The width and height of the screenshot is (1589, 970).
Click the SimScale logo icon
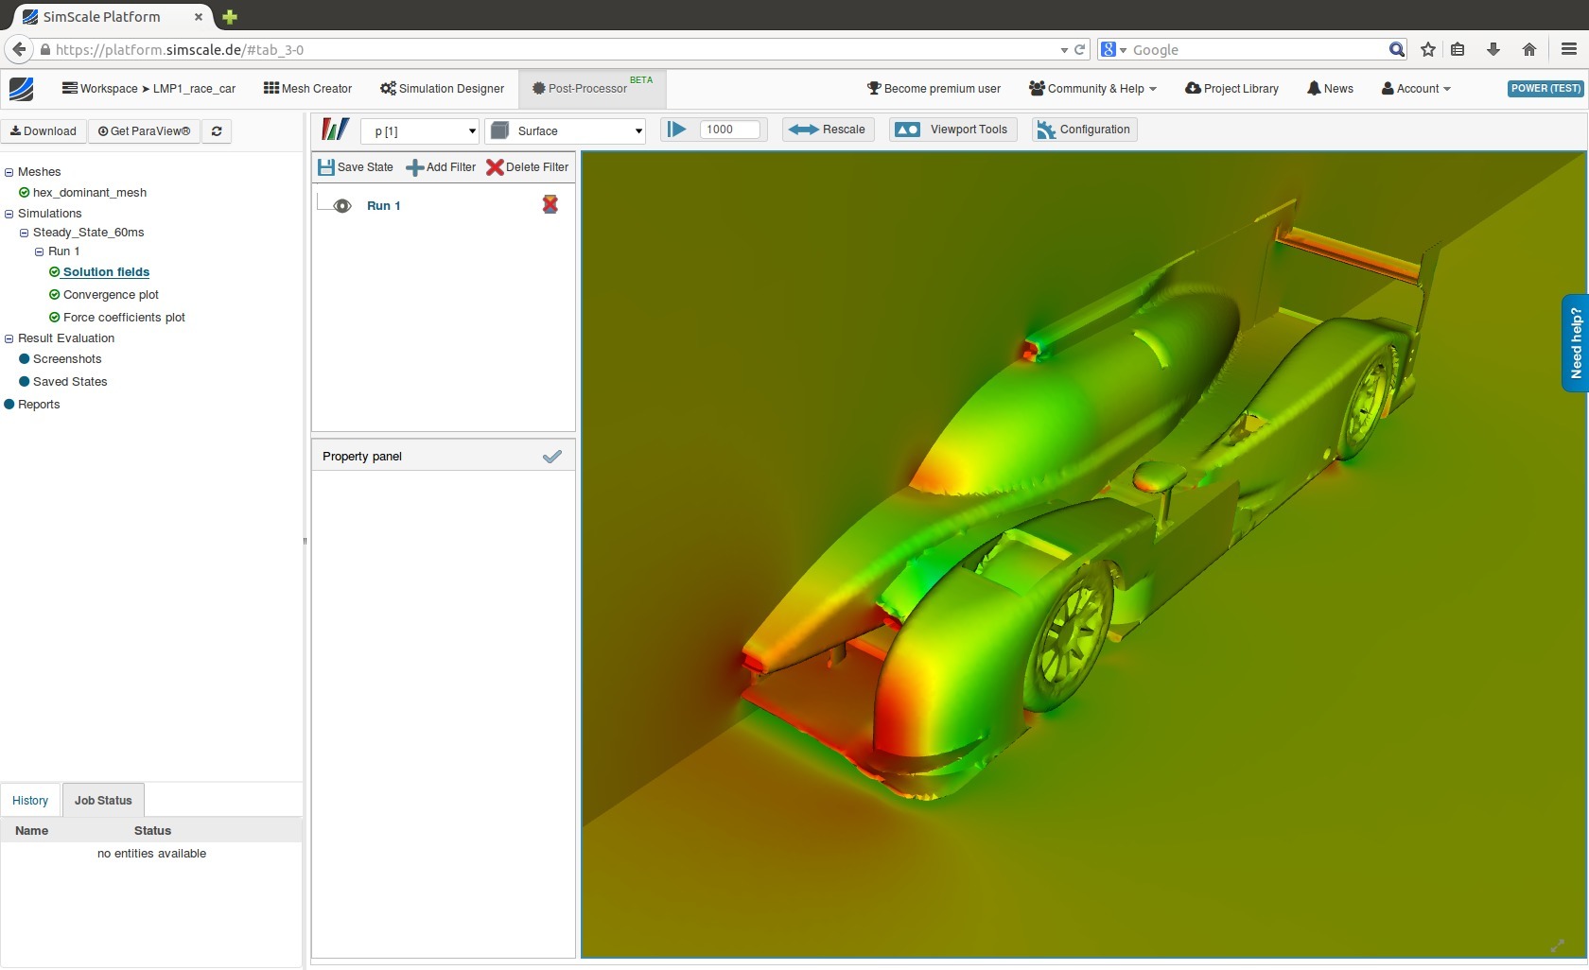tap(22, 89)
